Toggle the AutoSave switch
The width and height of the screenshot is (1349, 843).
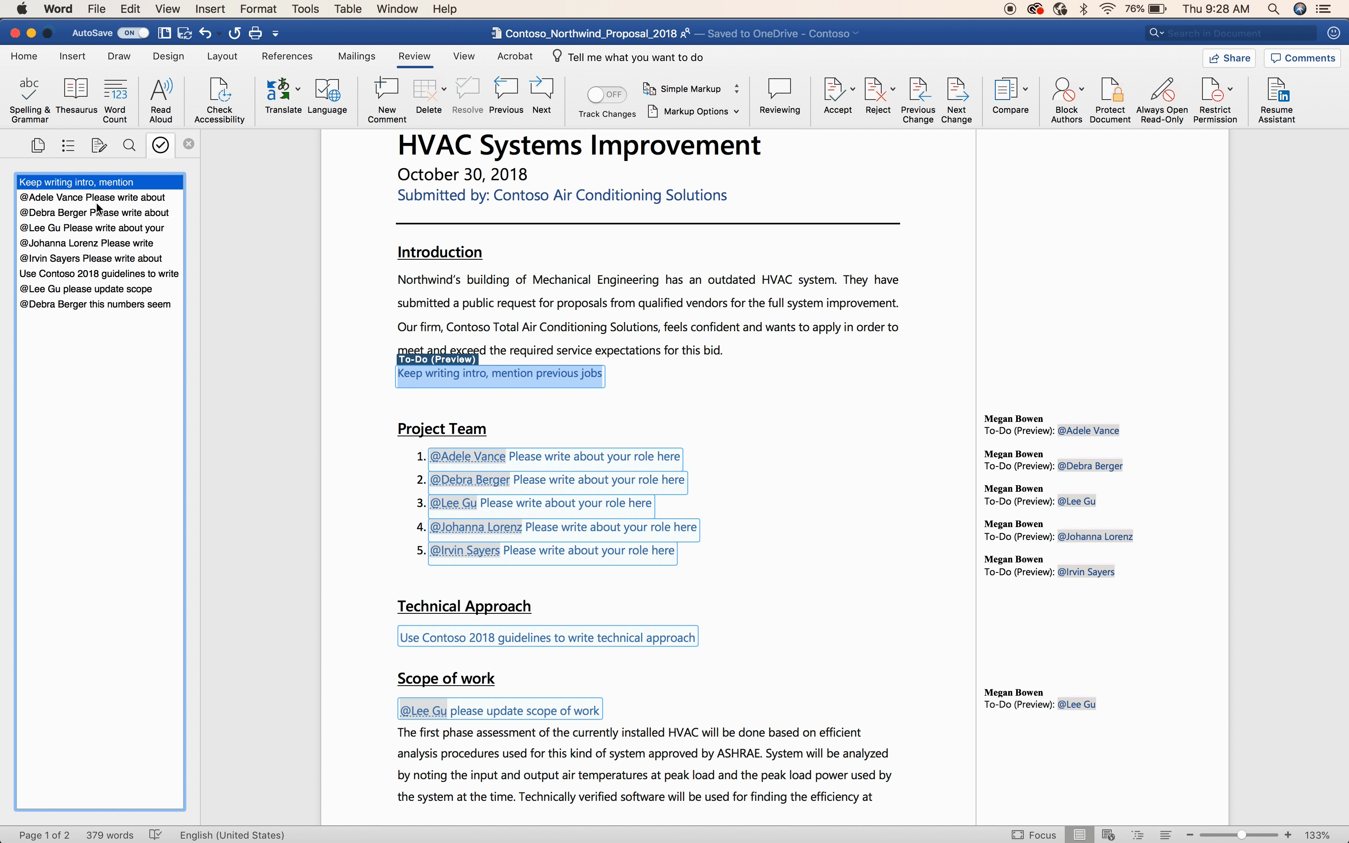tap(133, 33)
